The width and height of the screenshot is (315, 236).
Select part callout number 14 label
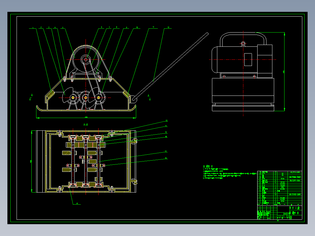pos(166,126)
